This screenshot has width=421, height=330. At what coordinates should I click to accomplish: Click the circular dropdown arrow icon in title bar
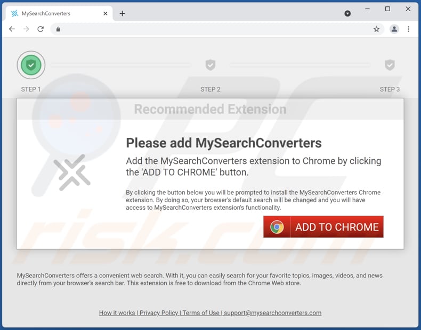click(x=347, y=13)
